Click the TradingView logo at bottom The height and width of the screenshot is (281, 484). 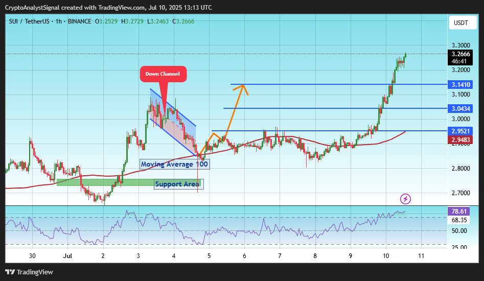coord(29,272)
